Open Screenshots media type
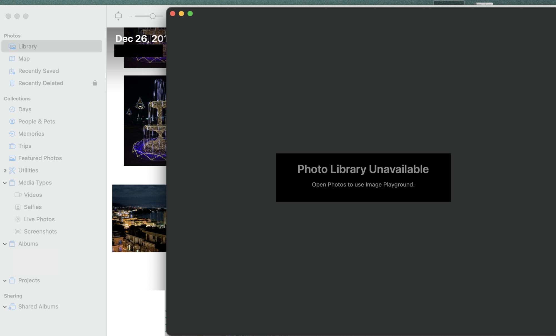556x336 pixels. click(40, 231)
